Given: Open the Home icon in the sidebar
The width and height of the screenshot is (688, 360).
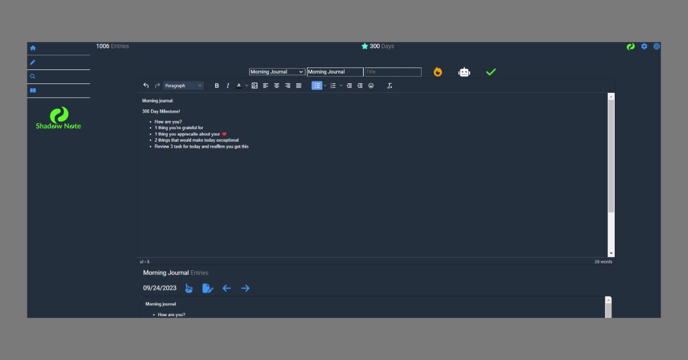Looking at the screenshot, I should pos(33,48).
